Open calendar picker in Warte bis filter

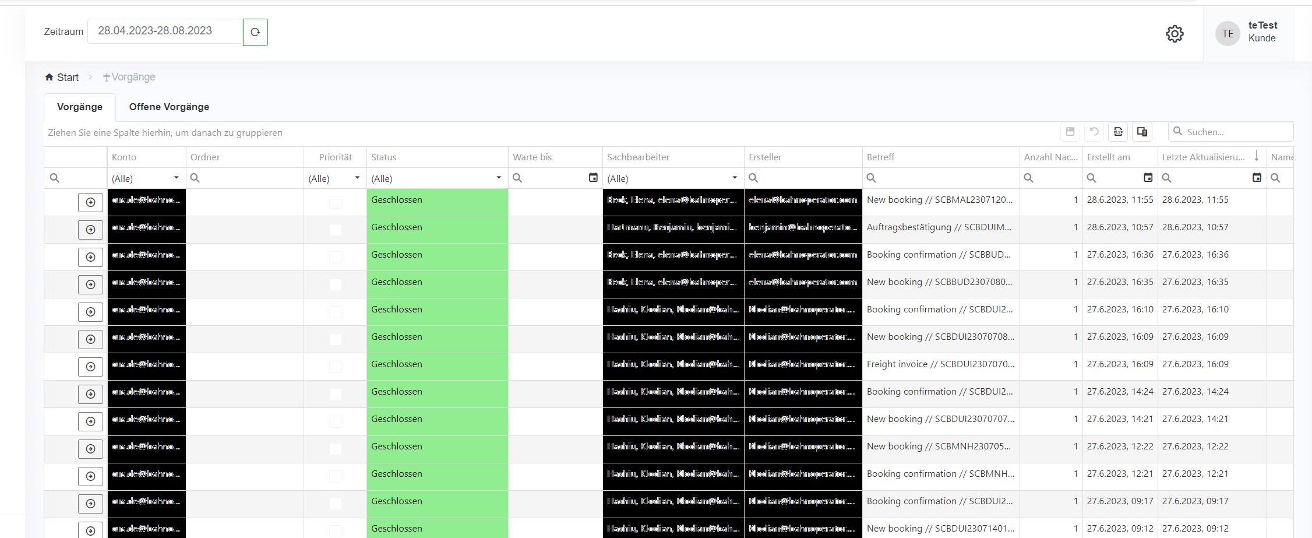pyautogui.click(x=593, y=178)
